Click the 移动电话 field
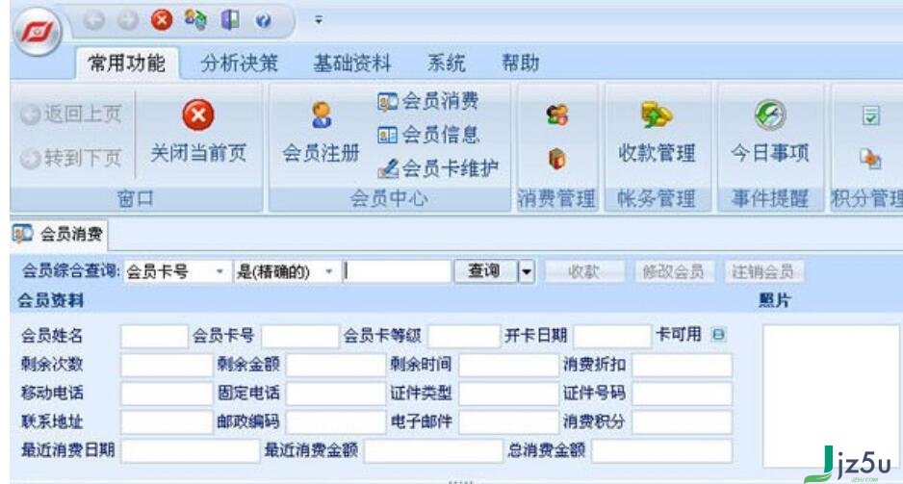Screen dimensions: 903x484 (x=167, y=394)
